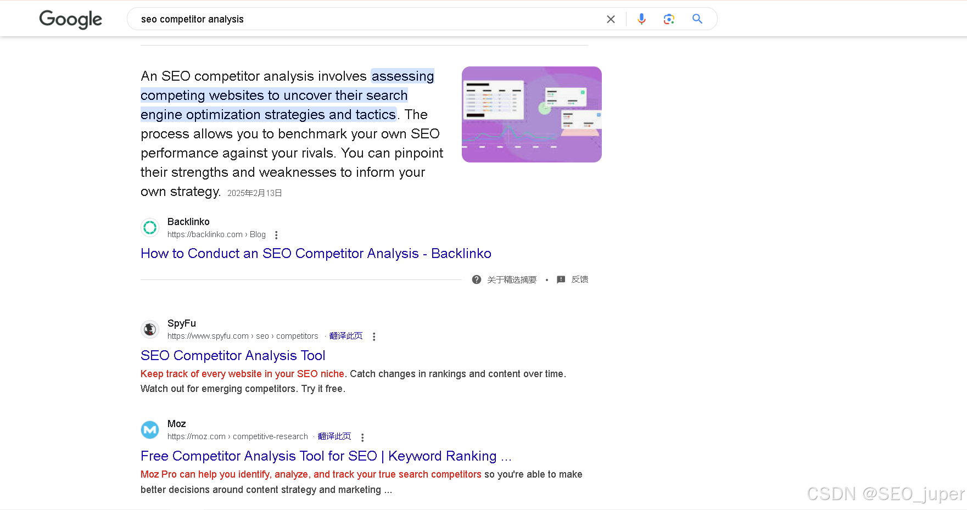Send 反馈 on the snippet
The image size is (967, 510).
pos(580,279)
